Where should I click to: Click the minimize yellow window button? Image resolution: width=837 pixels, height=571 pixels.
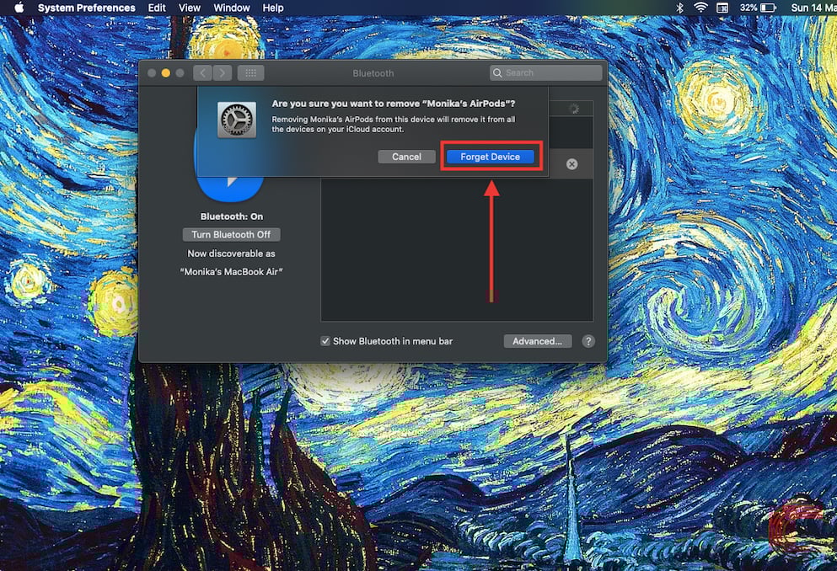[166, 73]
